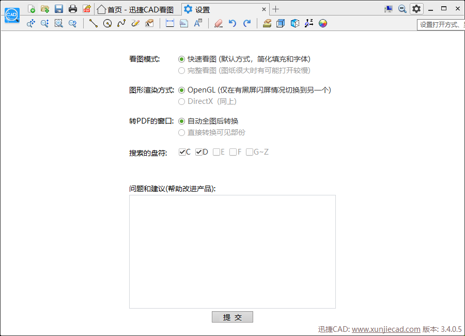Viewport: 465px width, 336px height.
Task: Select the zoom in/out tool
Action: point(45,23)
